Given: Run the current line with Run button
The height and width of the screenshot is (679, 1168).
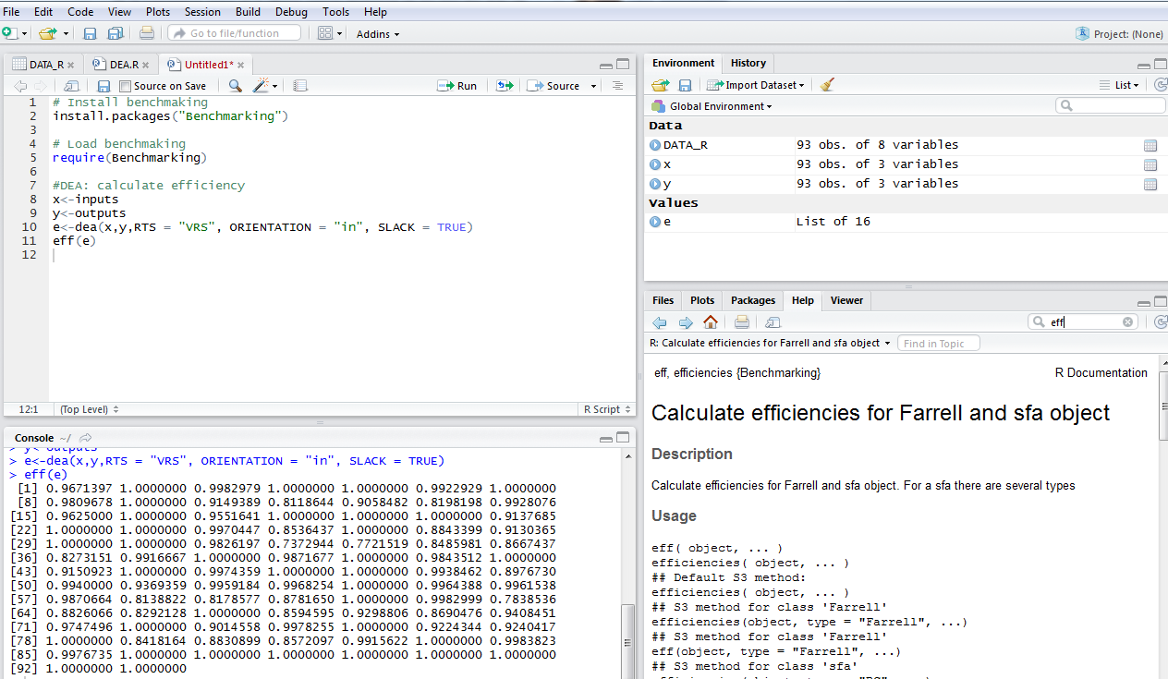Looking at the screenshot, I should [x=458, y=86].
